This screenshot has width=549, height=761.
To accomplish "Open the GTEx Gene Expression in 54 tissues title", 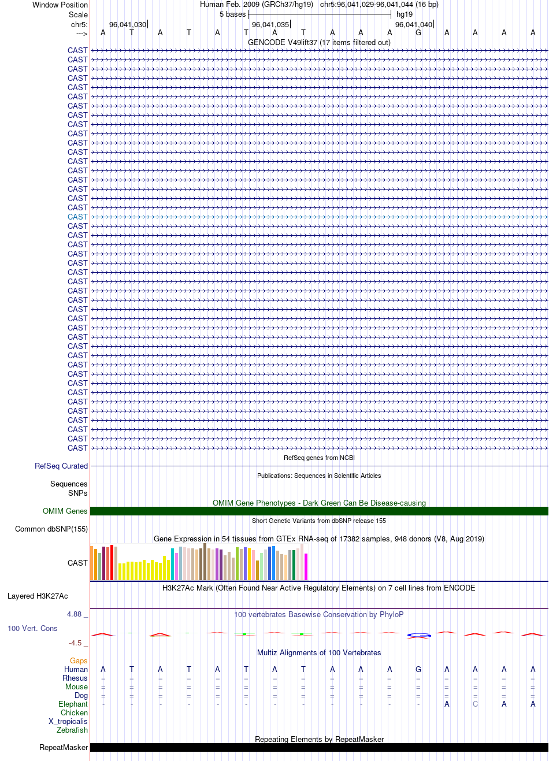I will [x=319, y=539].
